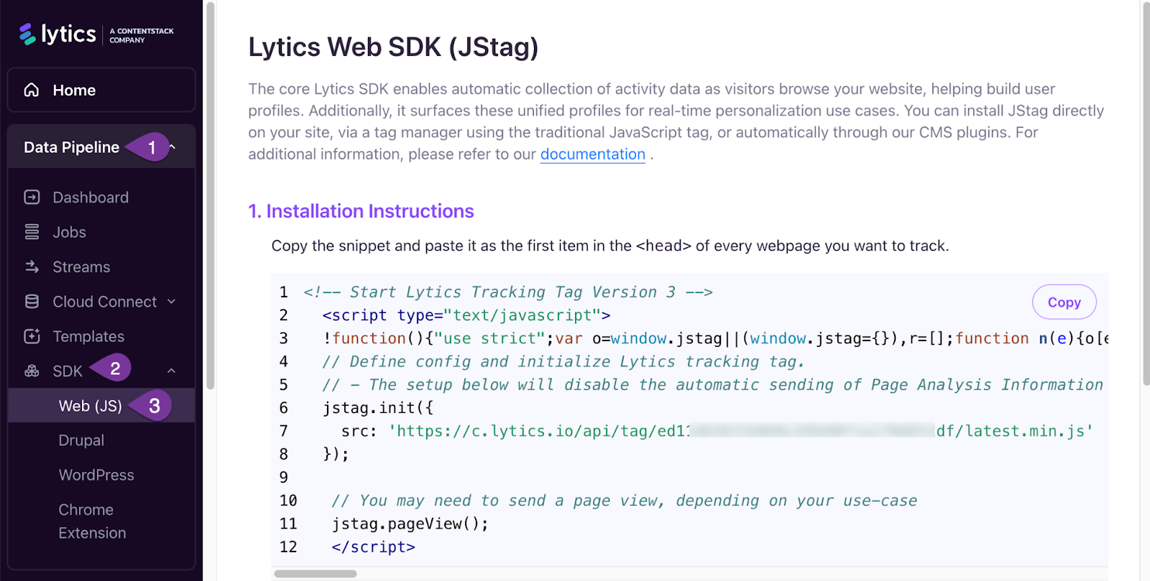Viewport: 1150px width, 581px height.
Task: Click SDK menu label
Action: pos(68,371)
